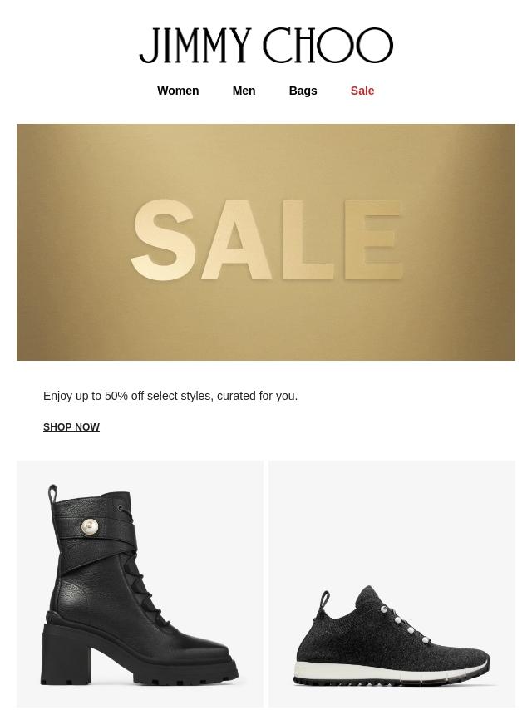Open the black heeled boot product
The height and width of the screenshot is (710, 532).
(x=140, y=584)
